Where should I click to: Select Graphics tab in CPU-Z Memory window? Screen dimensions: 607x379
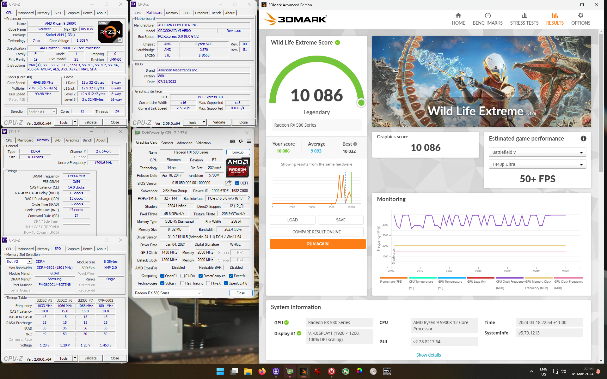click(72, 140)
